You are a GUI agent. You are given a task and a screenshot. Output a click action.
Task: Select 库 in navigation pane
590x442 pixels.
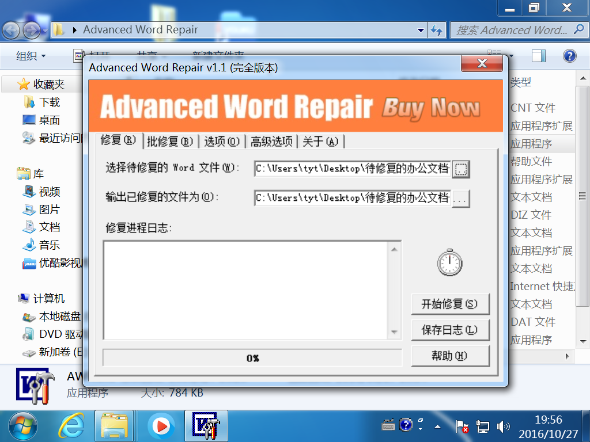tap(31, 174)
